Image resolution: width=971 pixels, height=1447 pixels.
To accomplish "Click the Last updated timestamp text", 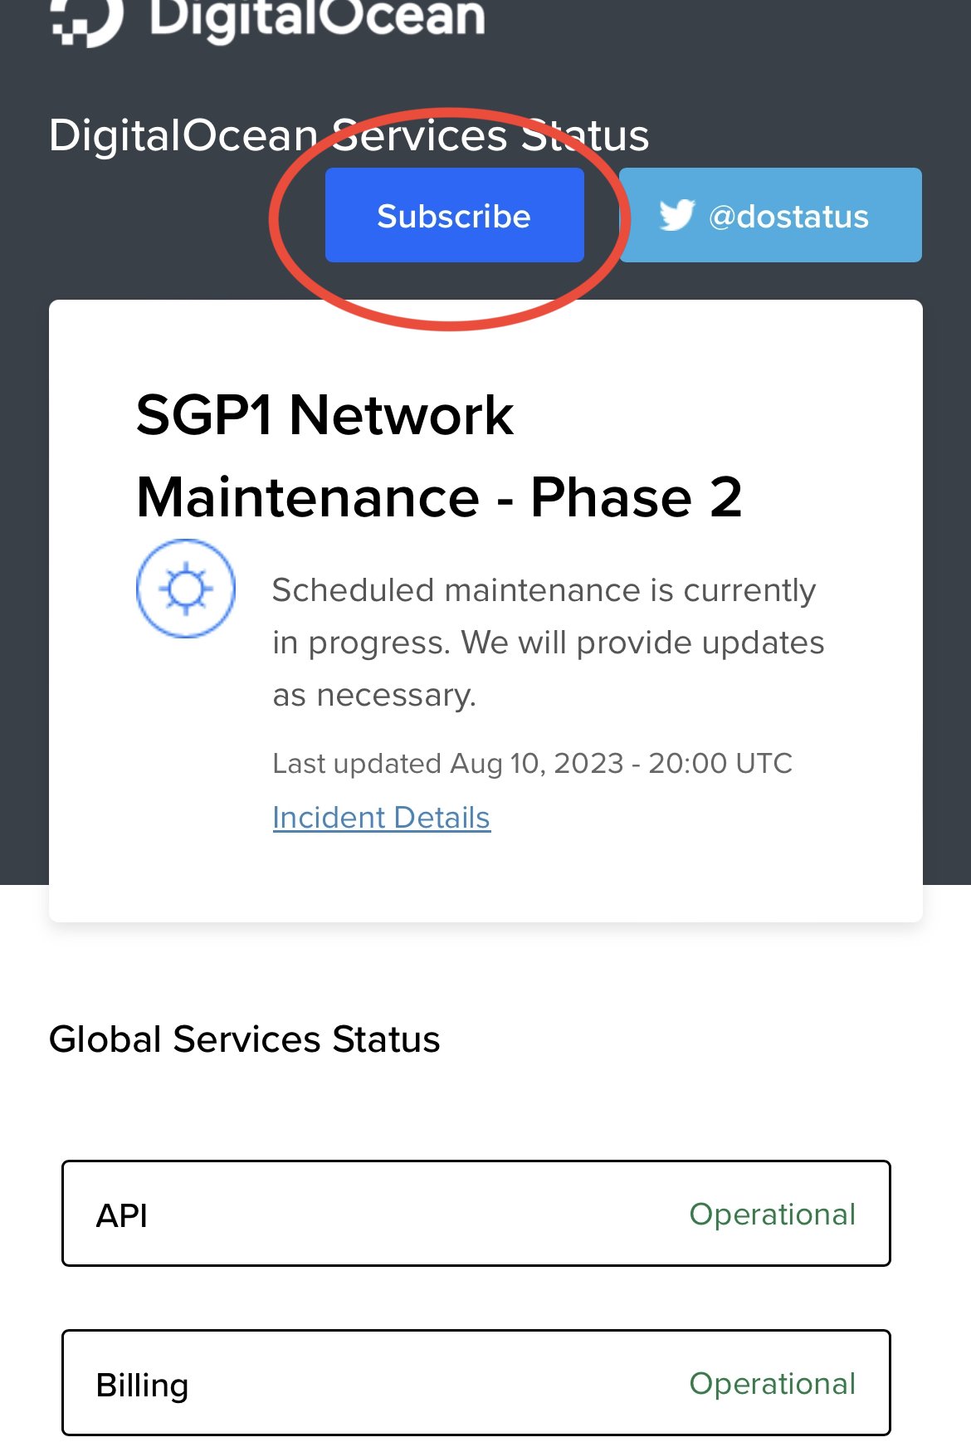I will [533, 763].
